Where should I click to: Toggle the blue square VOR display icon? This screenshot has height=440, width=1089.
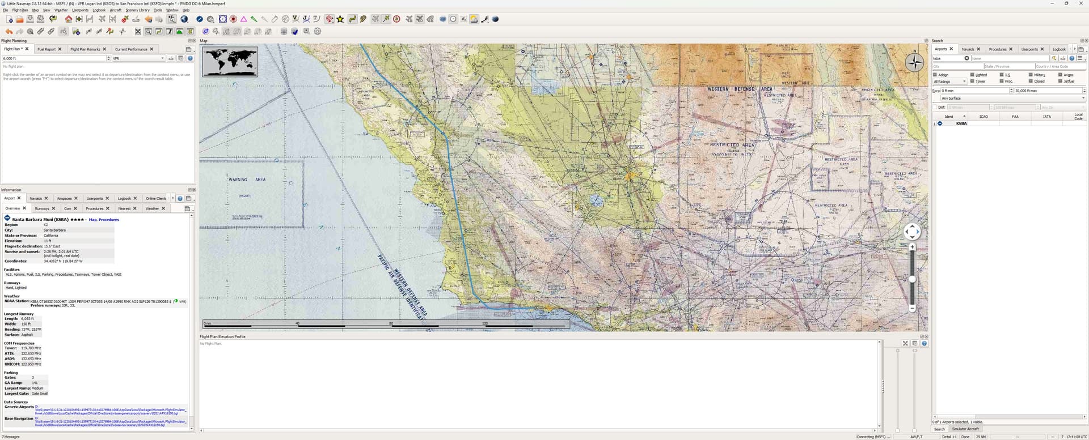point(222,19)
